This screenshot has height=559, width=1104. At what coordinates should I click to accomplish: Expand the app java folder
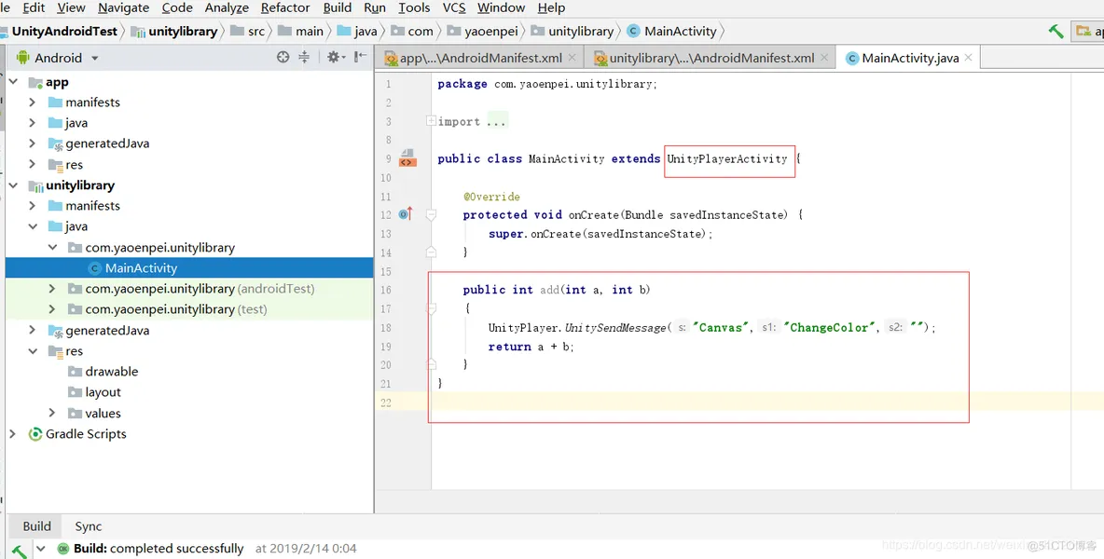pos(33,122)
